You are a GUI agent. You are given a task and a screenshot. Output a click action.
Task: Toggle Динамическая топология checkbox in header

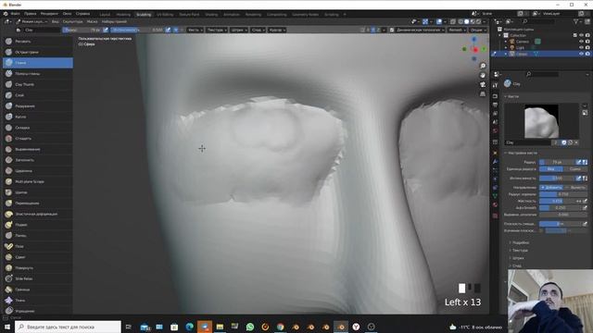point(392,30)
